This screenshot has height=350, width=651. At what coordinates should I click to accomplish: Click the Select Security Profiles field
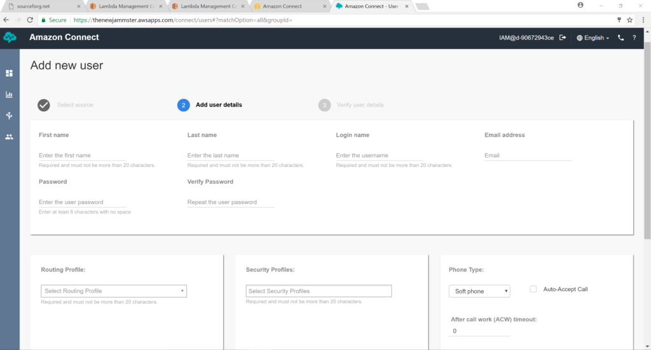(319, 291)
